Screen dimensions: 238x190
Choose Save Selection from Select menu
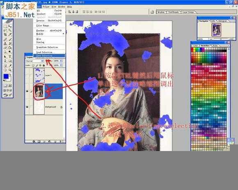pyautogui.click(x=49, y=56)
